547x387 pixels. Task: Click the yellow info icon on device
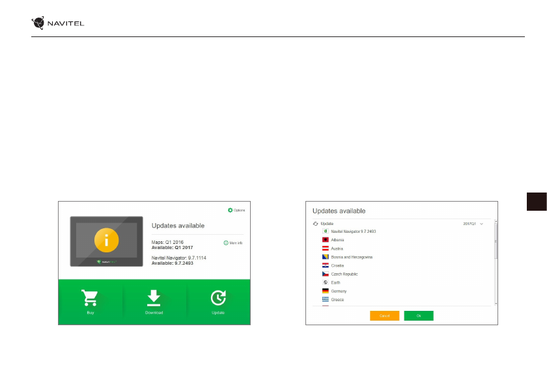click(107, 239)
